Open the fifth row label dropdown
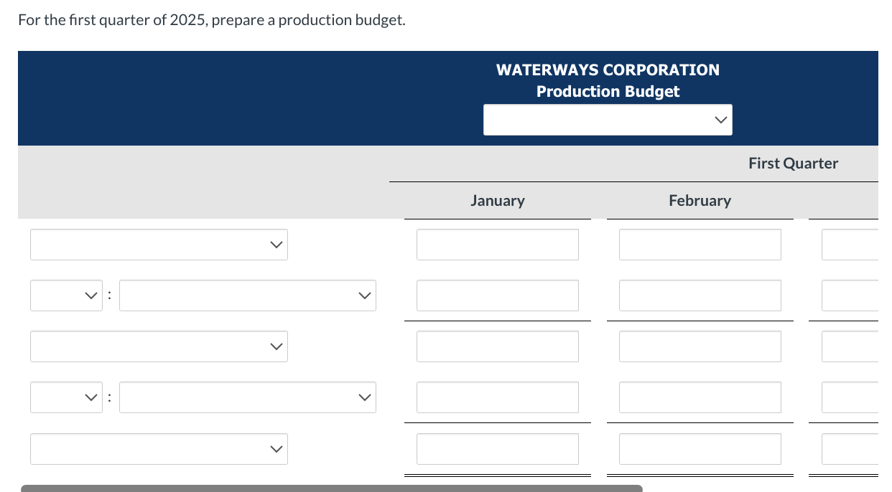 click(159, 449)
